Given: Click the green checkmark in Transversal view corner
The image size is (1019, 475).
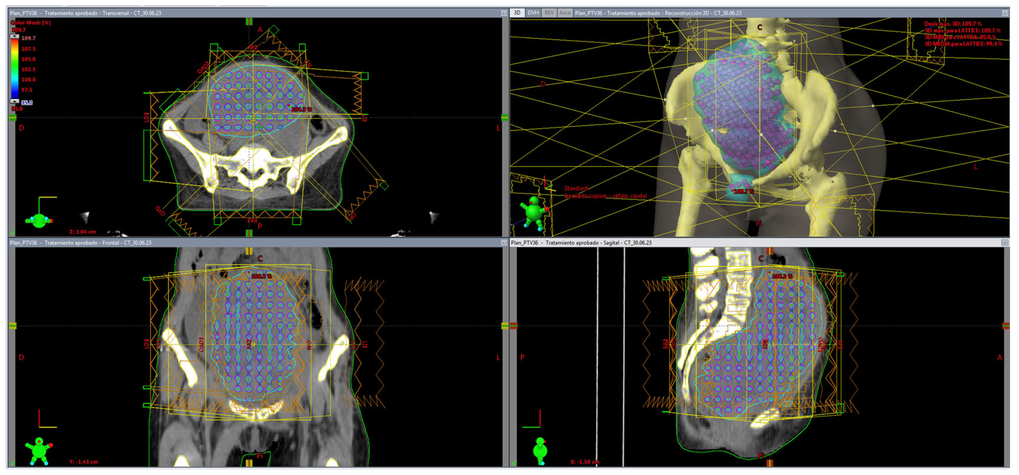Looking at the screenshot, I should pos(13,233).
